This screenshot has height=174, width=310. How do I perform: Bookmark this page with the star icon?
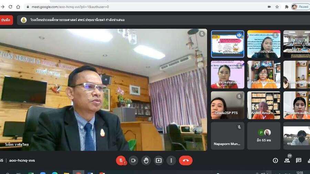click(277, 7)
